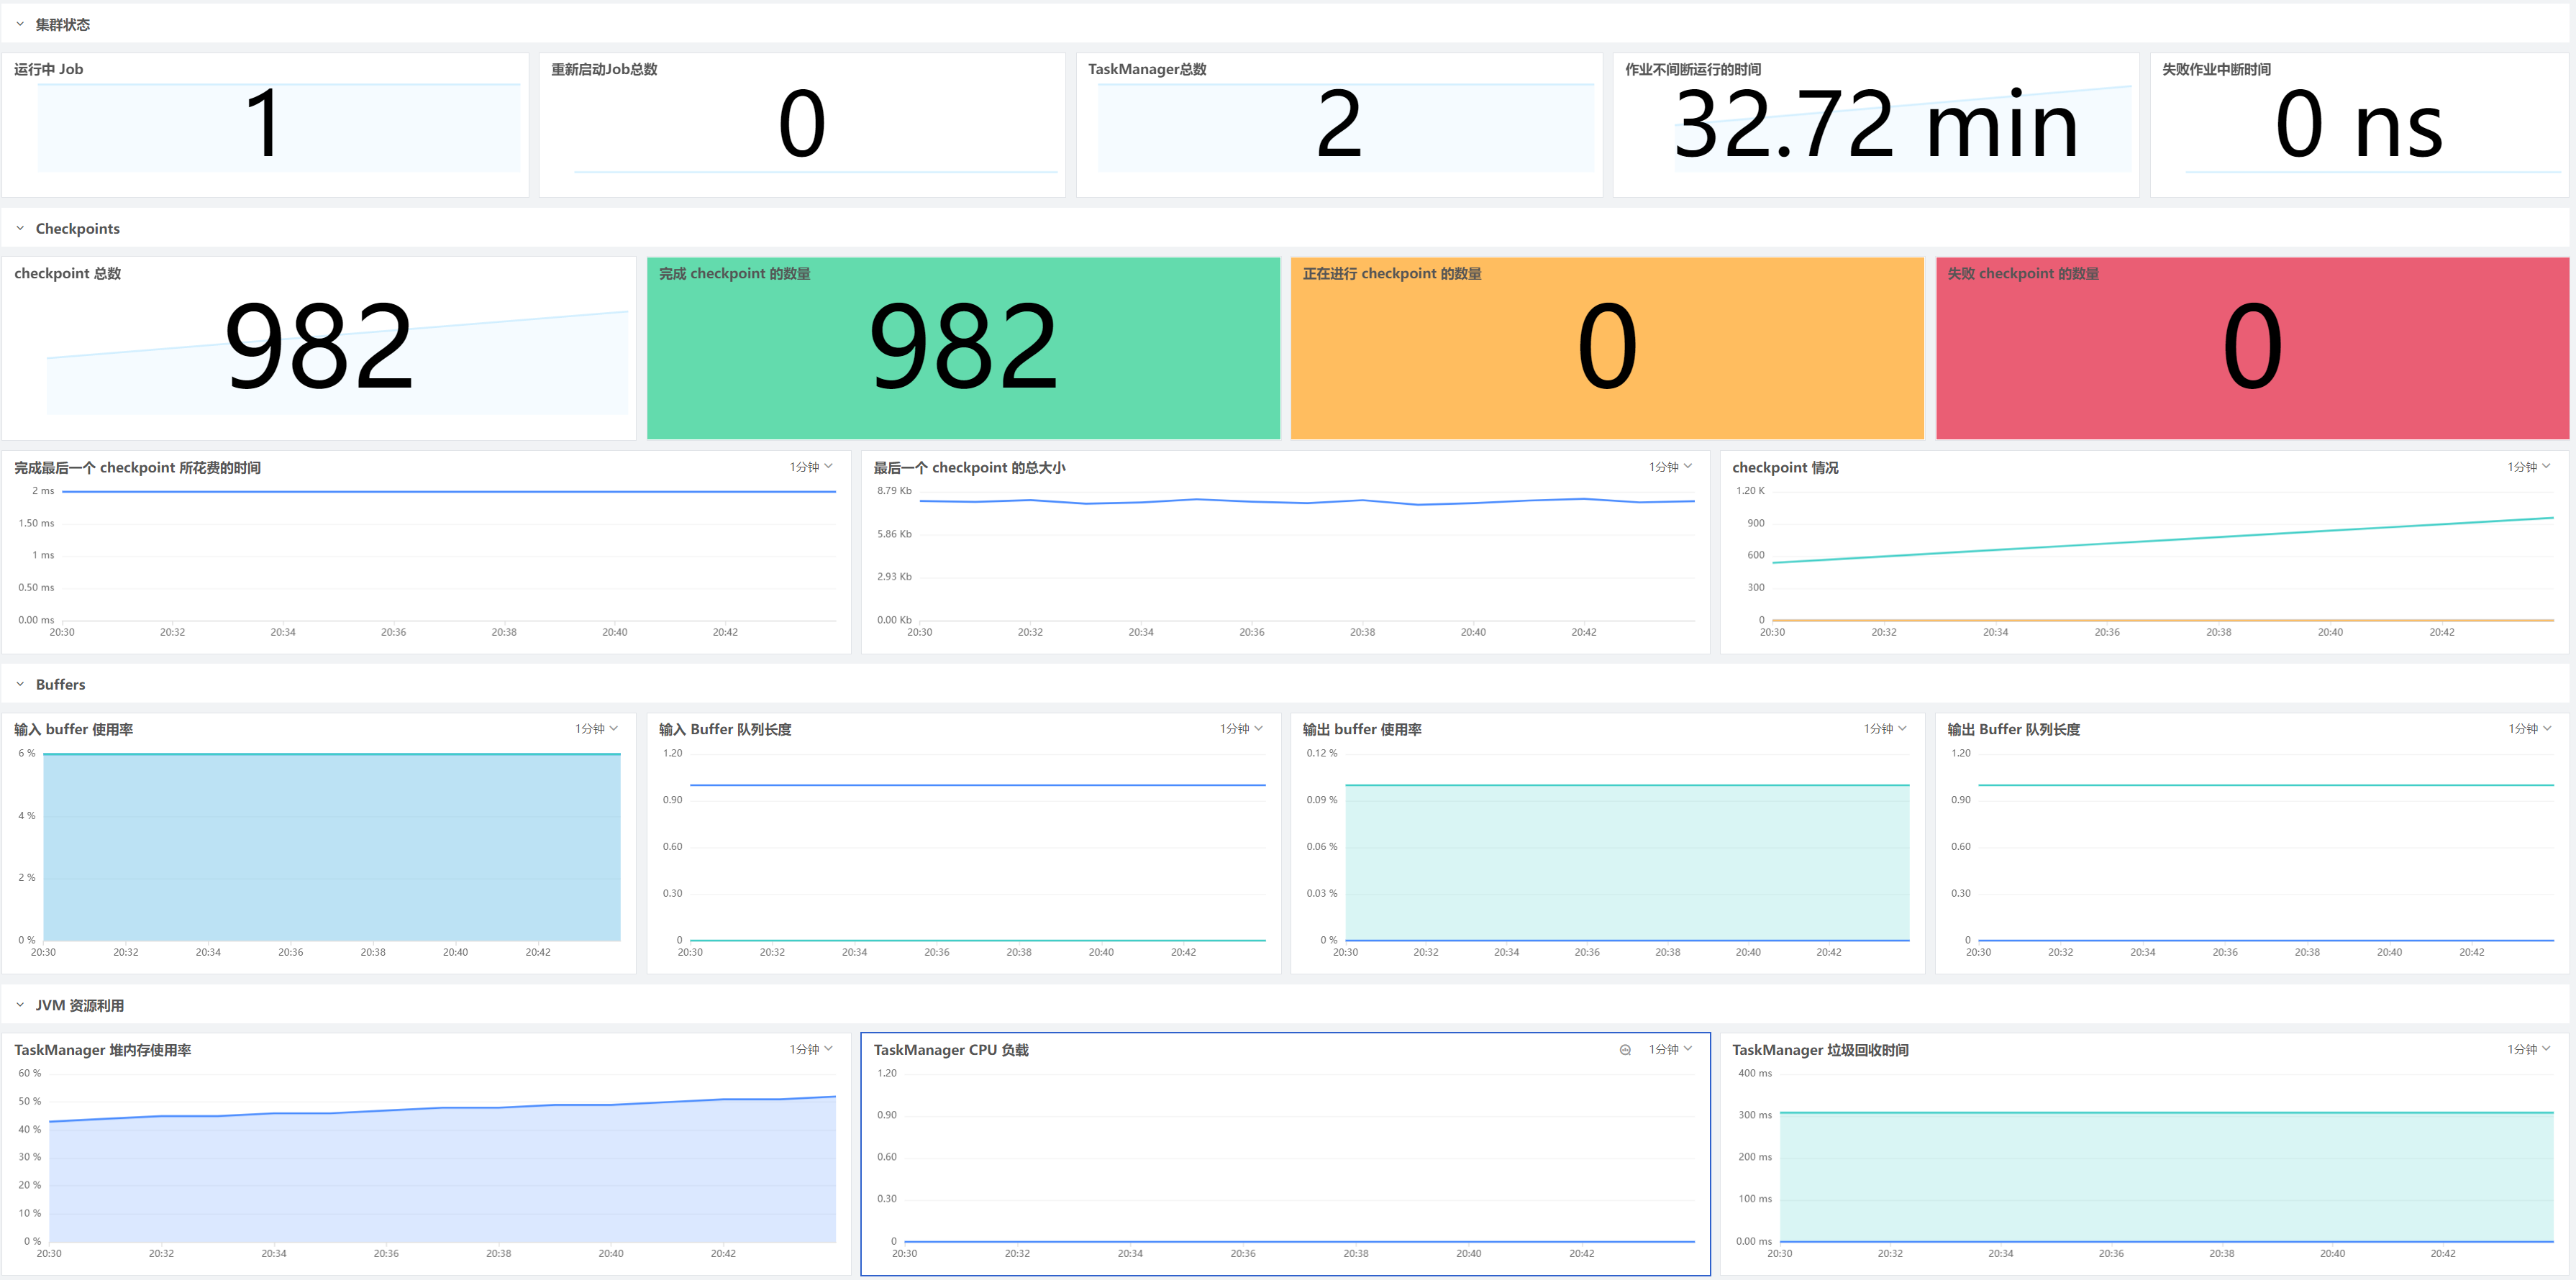Click the orange 正在进行 checkpoint 的数量 card
Viewport: 2576px width, 1280px height.
point(1607,348)
